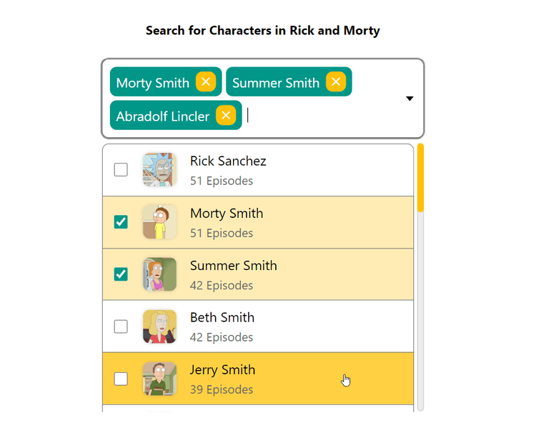This screenshot has width=536, height=445.
Task: Click Summer Smith's avatar thumbnail
Action: [159, 274]
